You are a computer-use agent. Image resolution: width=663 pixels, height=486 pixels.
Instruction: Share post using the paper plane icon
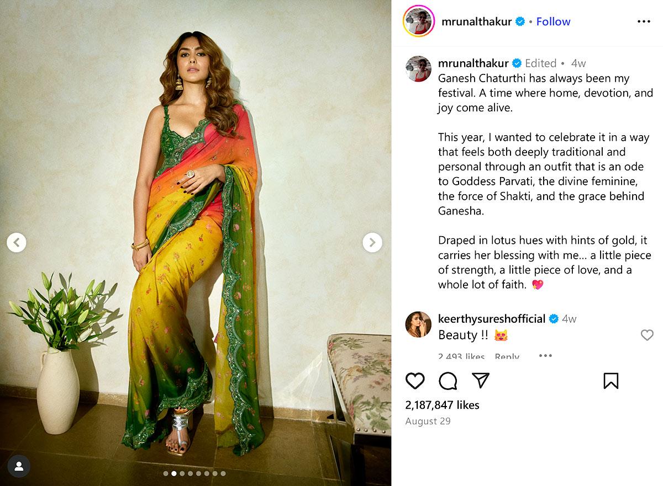(x=481, y=381)
